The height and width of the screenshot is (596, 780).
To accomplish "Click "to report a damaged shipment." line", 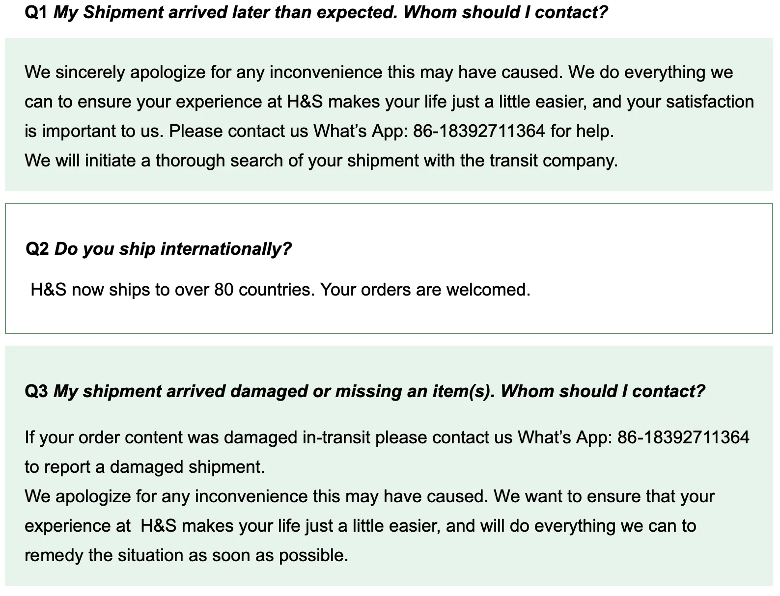I will pyautogui.click(x=145, y=466).
